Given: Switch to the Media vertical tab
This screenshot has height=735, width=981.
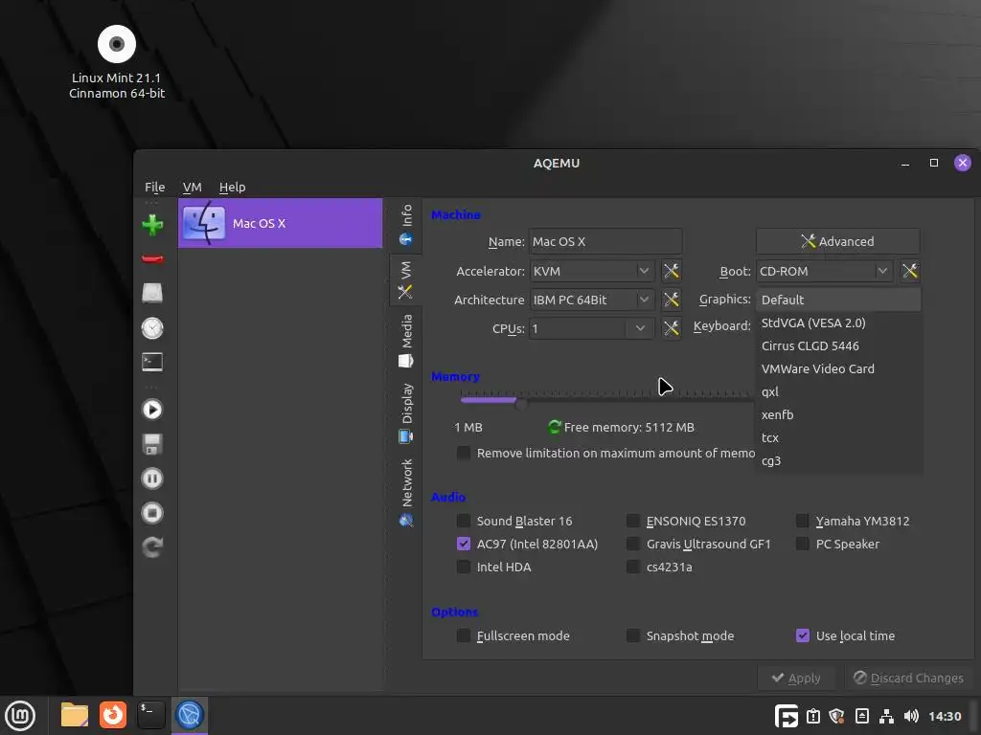Looking at the screenshot, I should (406, 341).
